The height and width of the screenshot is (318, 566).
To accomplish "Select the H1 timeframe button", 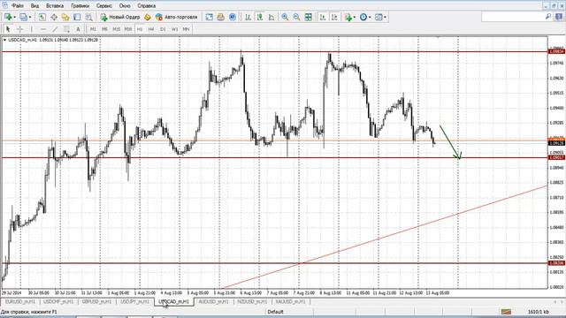I will point(140,29).
